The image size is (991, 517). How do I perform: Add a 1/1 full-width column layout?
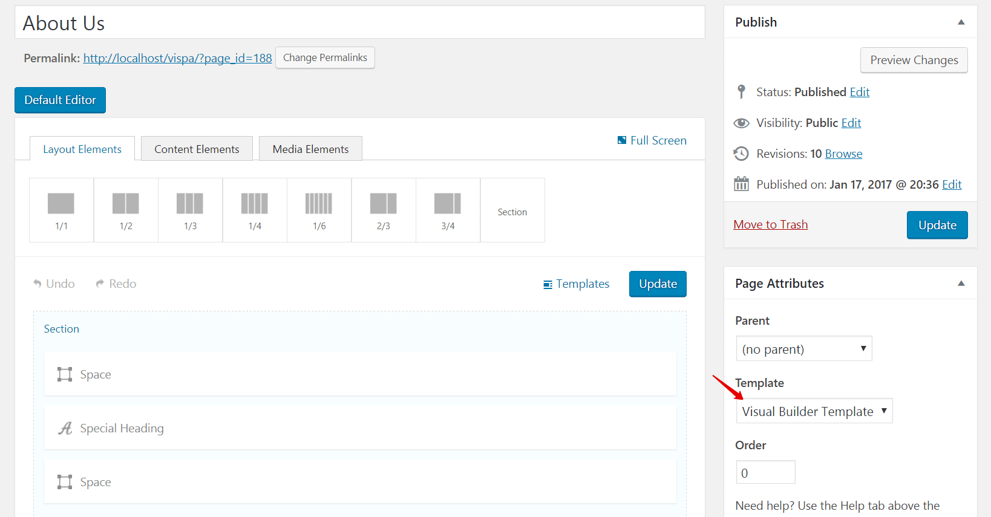click(x=61, y=210)
